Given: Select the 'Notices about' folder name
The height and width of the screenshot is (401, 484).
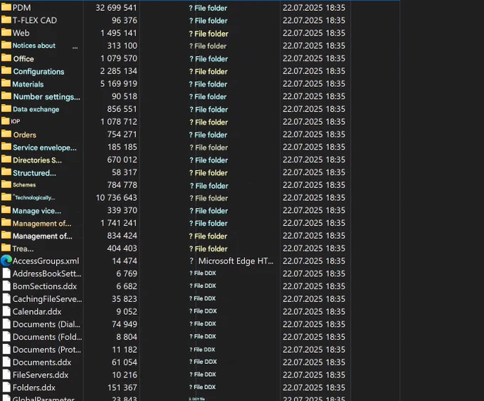Looking at the screenshot, I should (34, 46).
